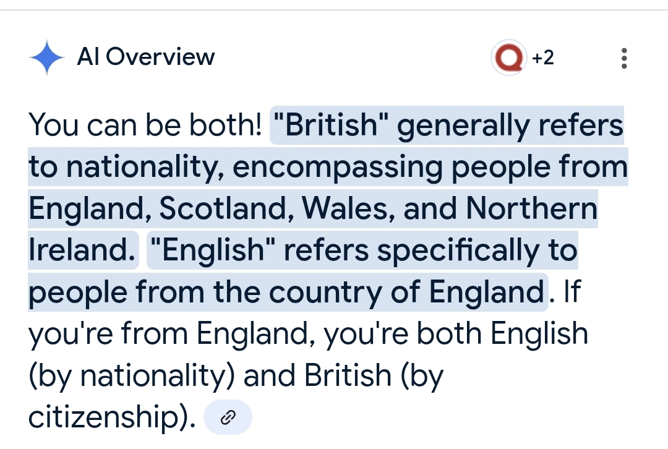
Task: Click the "You can be both!" text
Action: 145,126
